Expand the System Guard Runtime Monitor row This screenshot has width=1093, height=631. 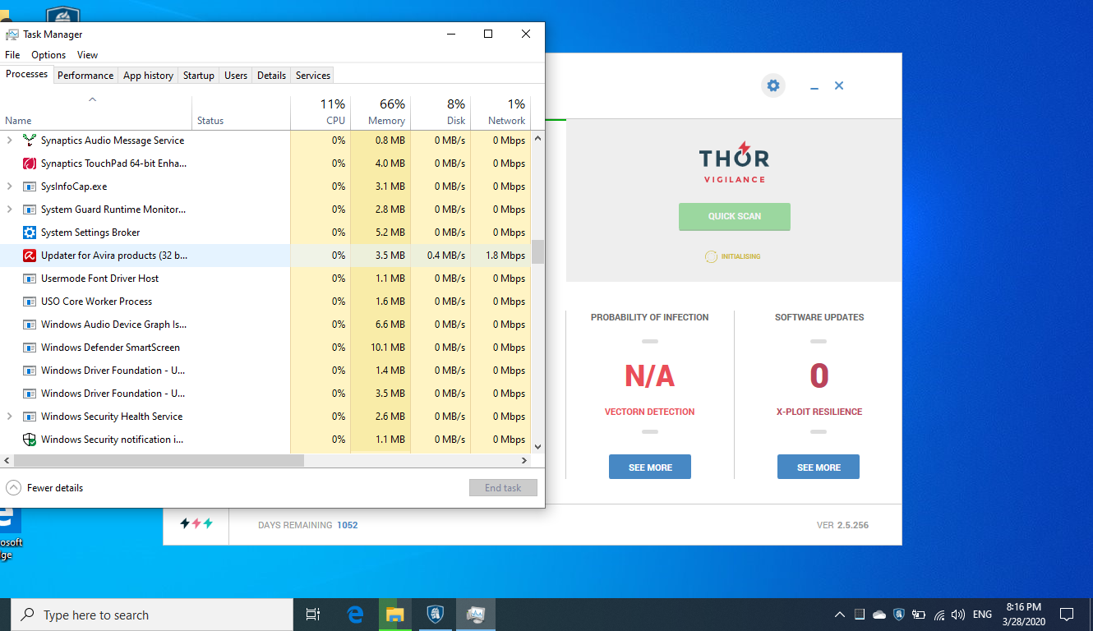point(10,210)
